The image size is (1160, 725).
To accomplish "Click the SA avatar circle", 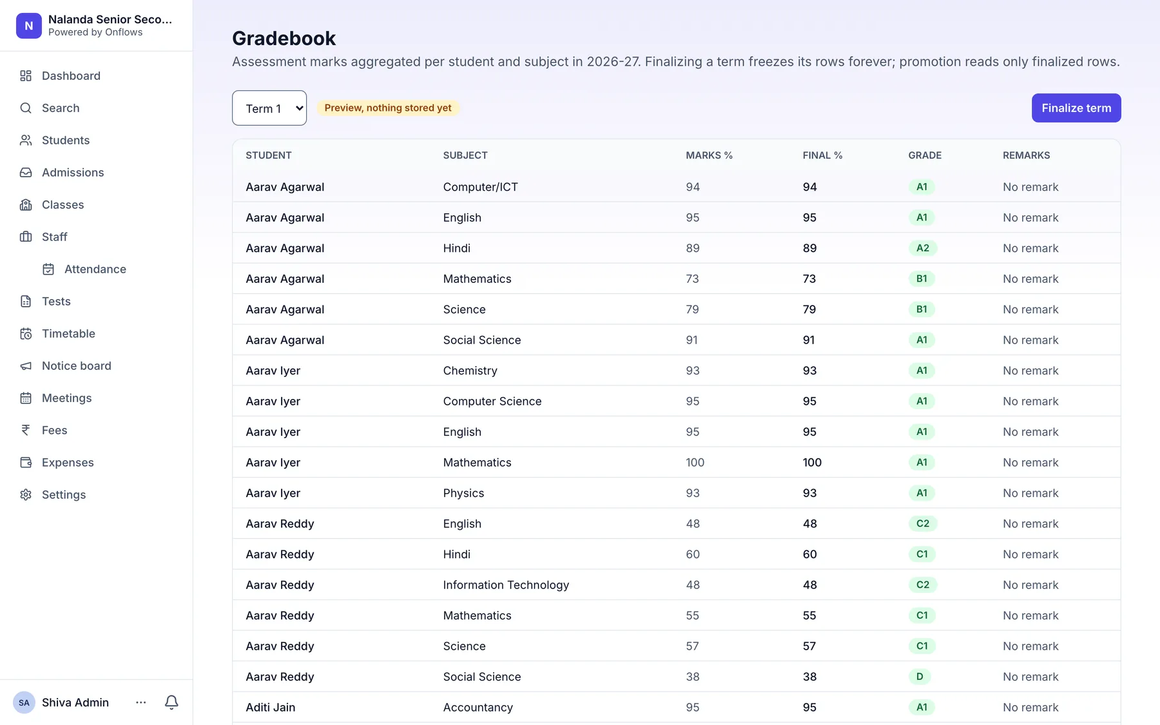I will [x=24, y=702].
